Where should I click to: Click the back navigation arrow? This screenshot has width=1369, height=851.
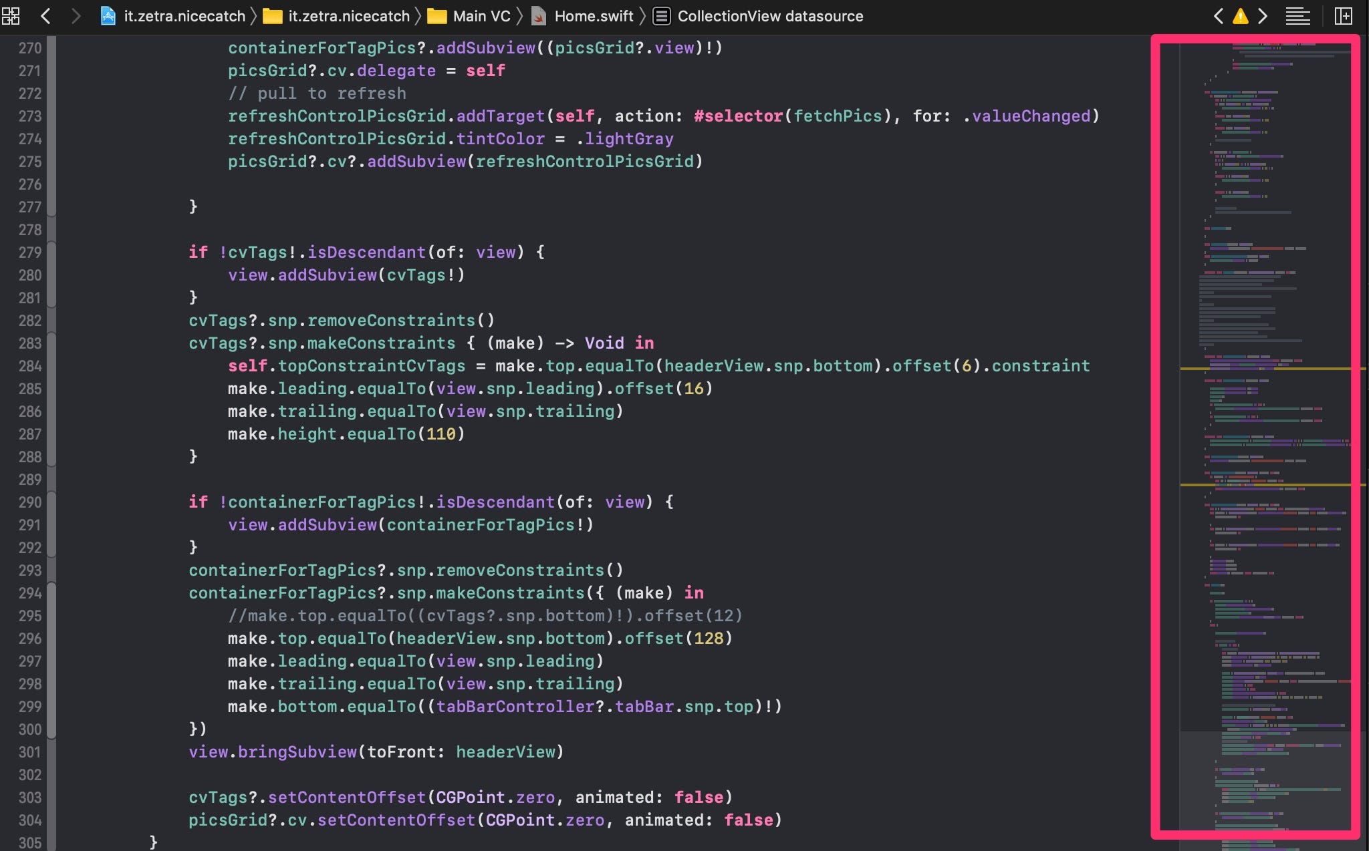(46, 15)
